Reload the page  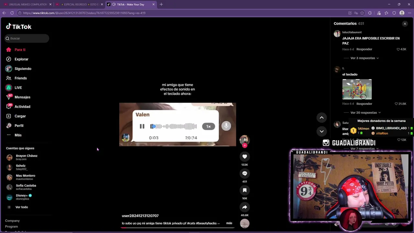coord(12,13)
